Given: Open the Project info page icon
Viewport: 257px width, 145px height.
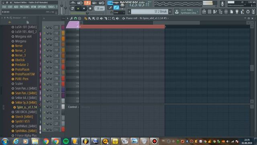Looking at the screenshot, I should click(x=232, y=12).
